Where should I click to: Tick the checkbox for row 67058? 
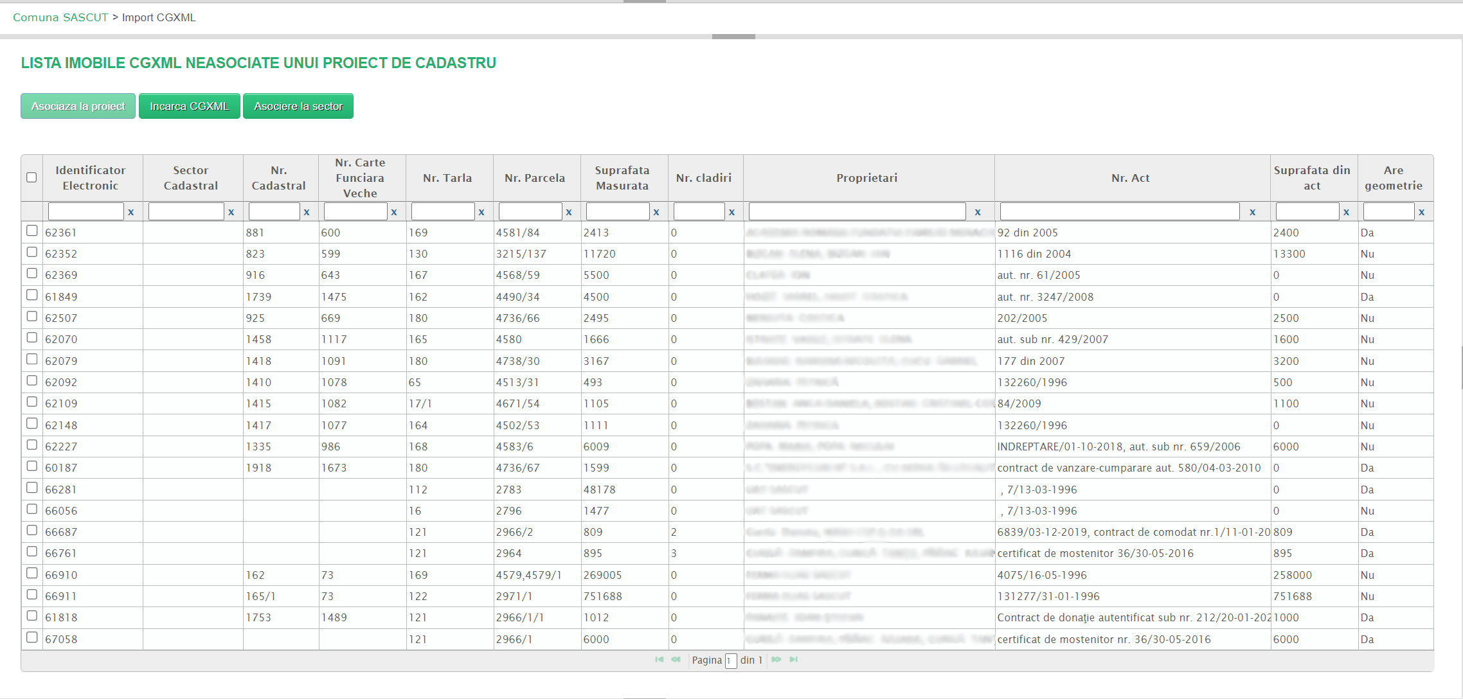[x=31, y=637]
